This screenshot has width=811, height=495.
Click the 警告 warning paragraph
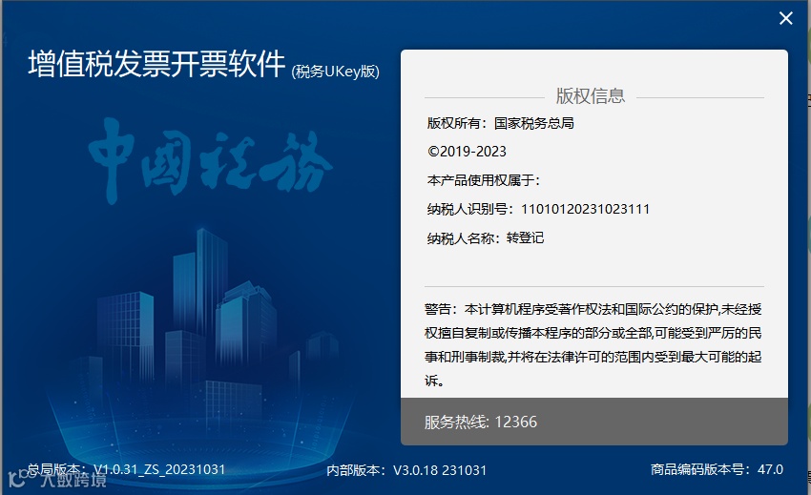593,345
